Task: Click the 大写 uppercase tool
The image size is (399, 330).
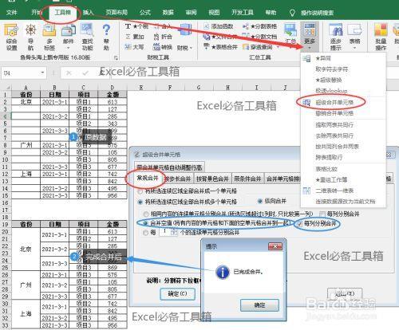Action: pos(135,47)
